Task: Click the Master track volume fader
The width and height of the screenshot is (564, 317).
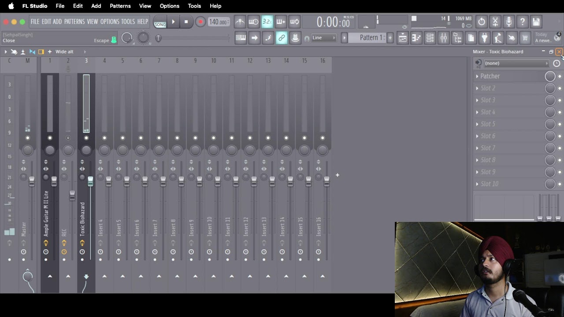Action: [x=32, y=181]
